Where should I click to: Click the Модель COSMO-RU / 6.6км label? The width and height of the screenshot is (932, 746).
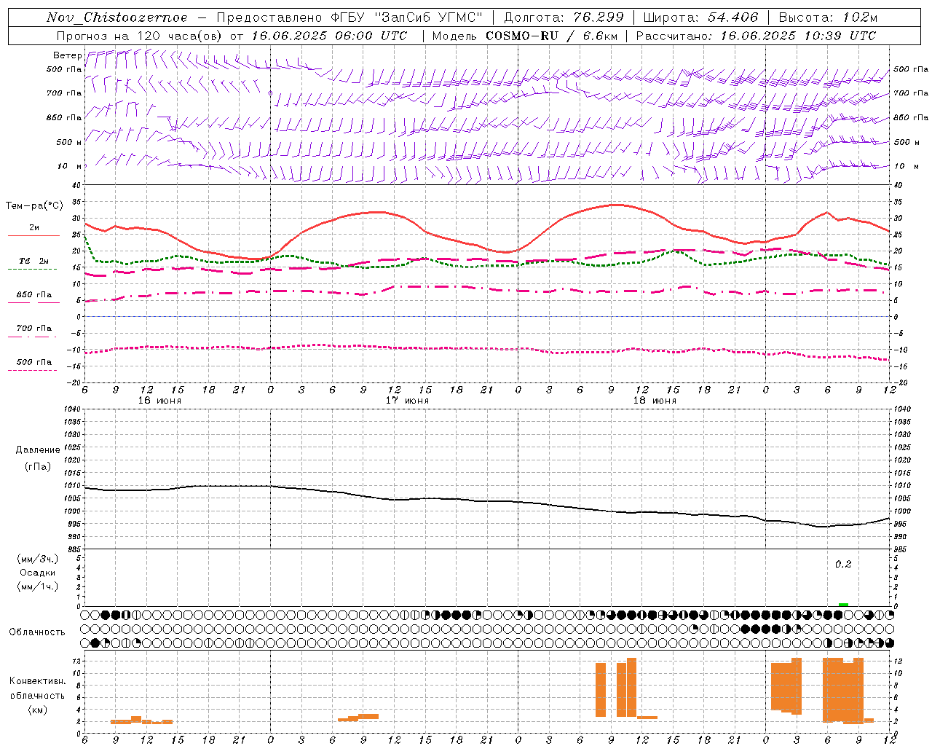524,36
